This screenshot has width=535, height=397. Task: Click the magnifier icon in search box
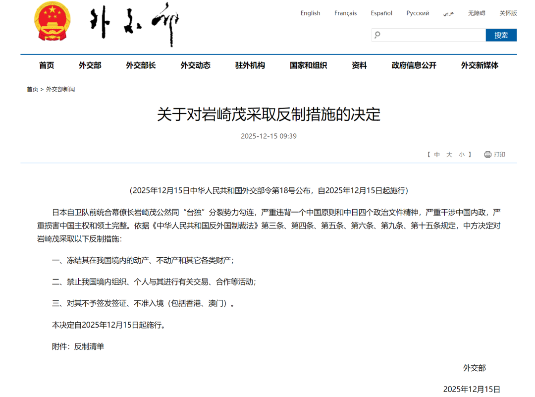[x=377, y=35]
